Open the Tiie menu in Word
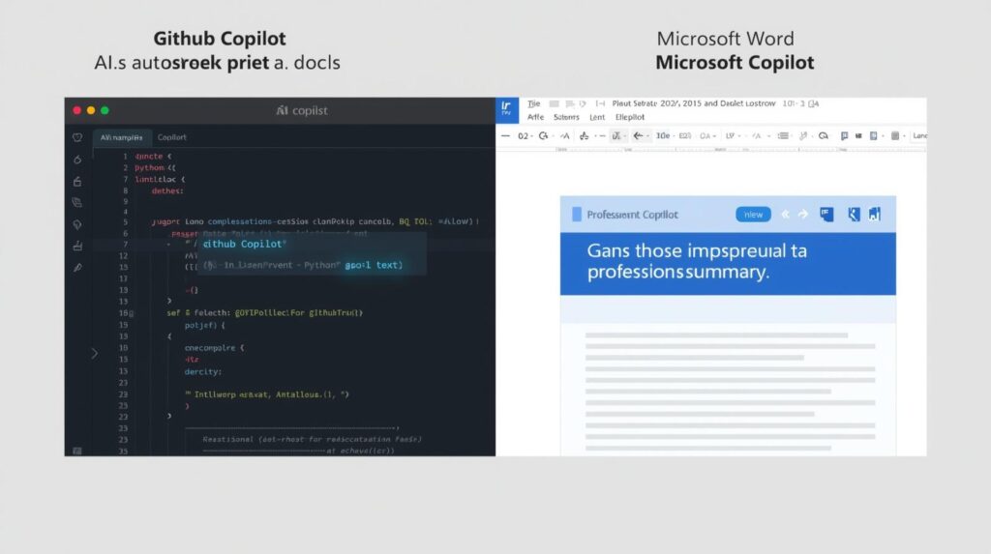This screenshot has height=554, width=991. [534, 103]
